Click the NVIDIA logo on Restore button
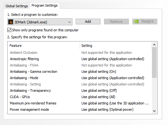The image size is (168, 125). tap(136, 22)
